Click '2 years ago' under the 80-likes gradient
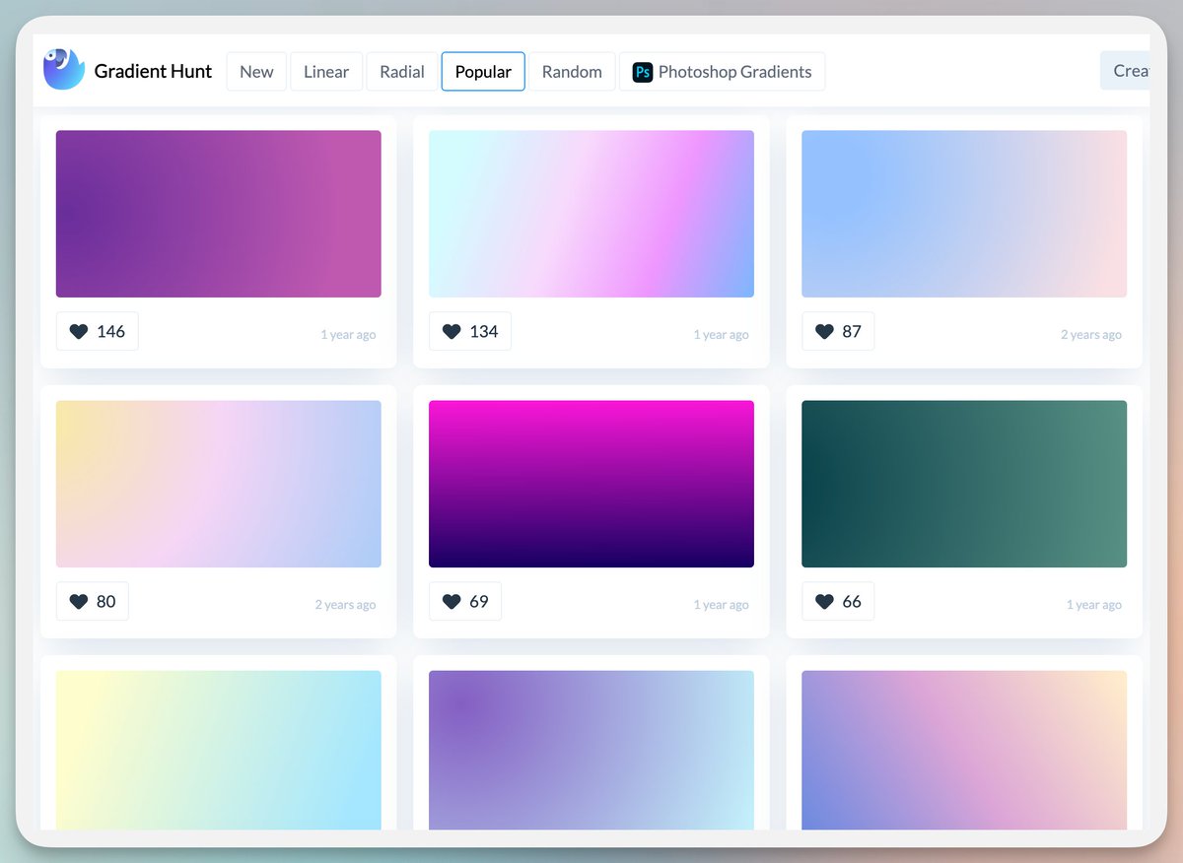1183x863 pixels. pyautogui.click(x=345, y=605)
